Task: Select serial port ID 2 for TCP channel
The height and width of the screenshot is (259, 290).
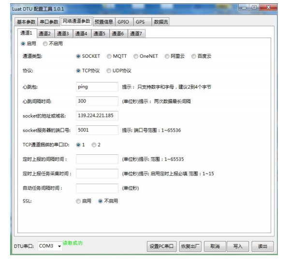Action: point(94,145)
